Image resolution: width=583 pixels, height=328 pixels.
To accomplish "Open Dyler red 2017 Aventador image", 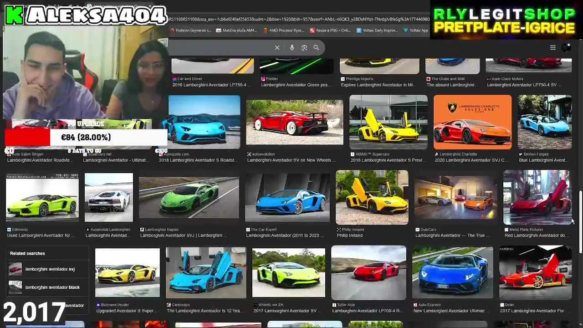I will point(535,272).
